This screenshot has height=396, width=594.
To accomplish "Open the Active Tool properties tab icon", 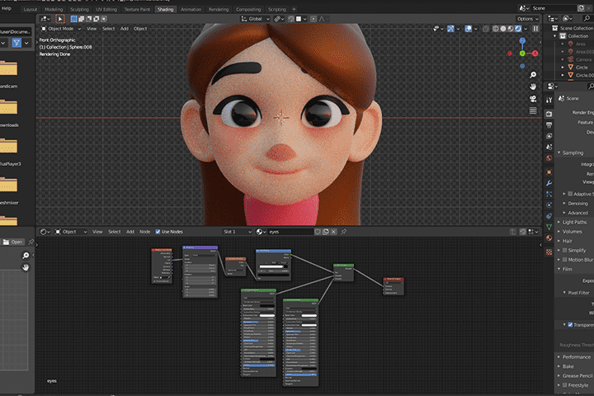I will [x=549, y=100].
